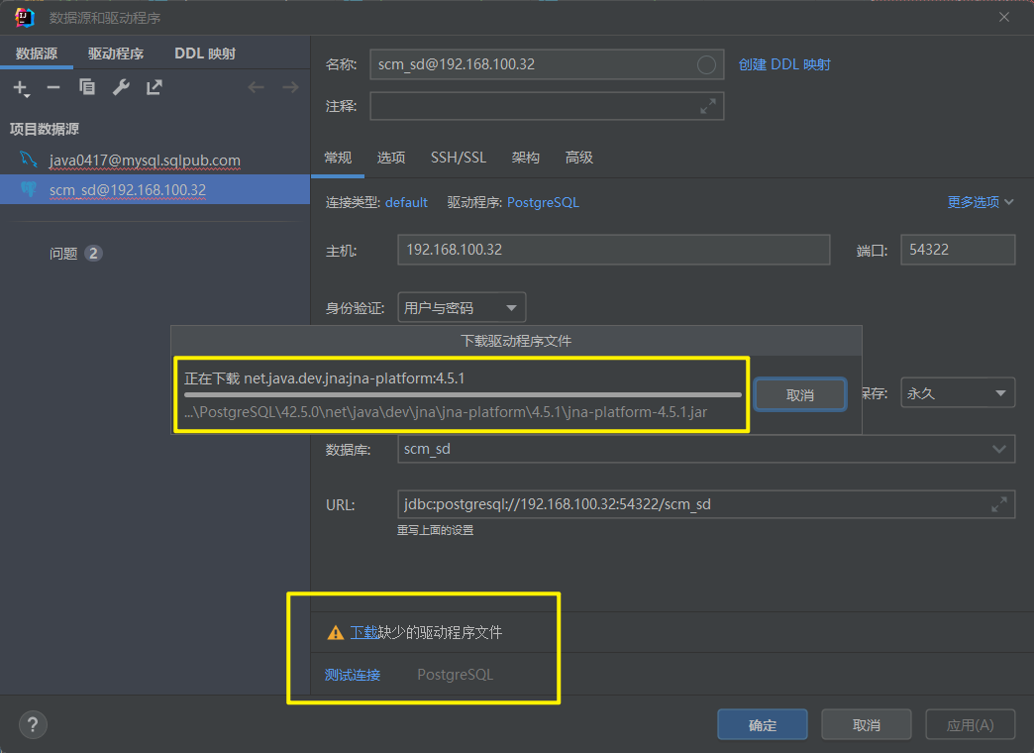Switch to the SSH/SSL tab
The width and height of the screenshot is (1034, 753).
point(459,158)
